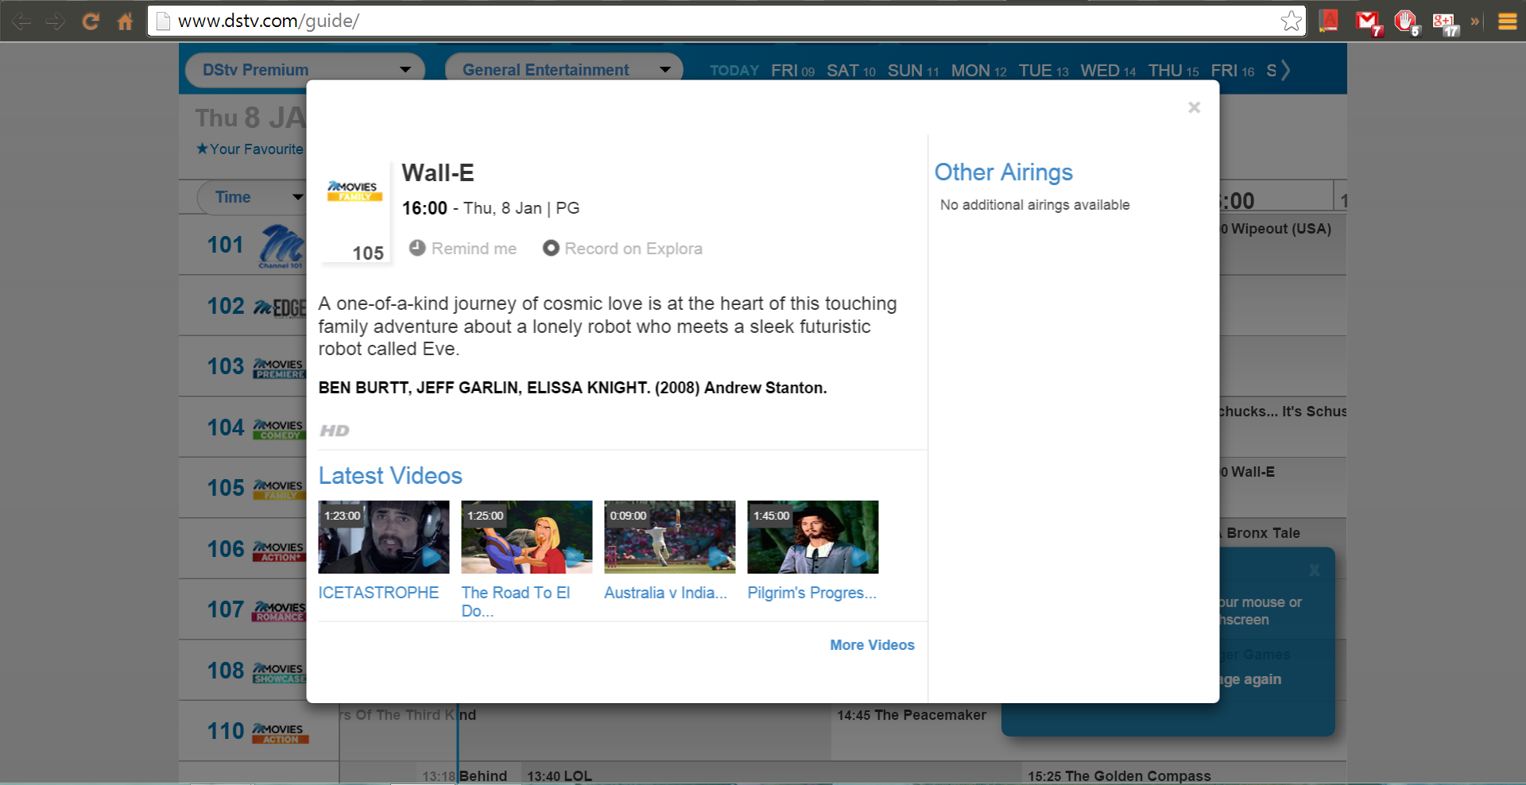Click the browser forward arrow
1526x785 pixels.
pyautogui.click(x=56, y=21)
